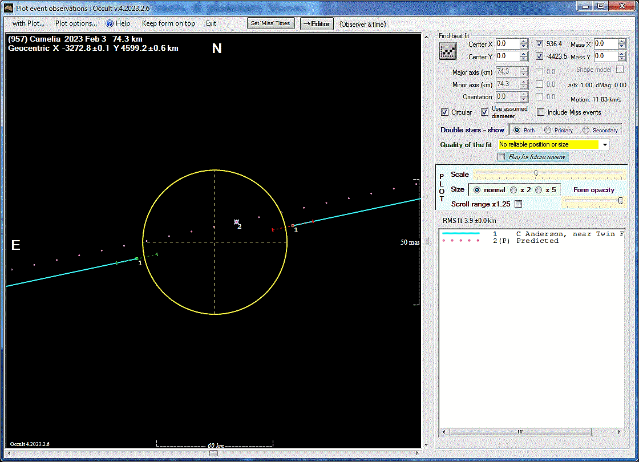This screenshot has height=462, width=639.
Task: Click the 'RMS fit 3.9 ±0.0 km' text
Action: click(469, 220)
